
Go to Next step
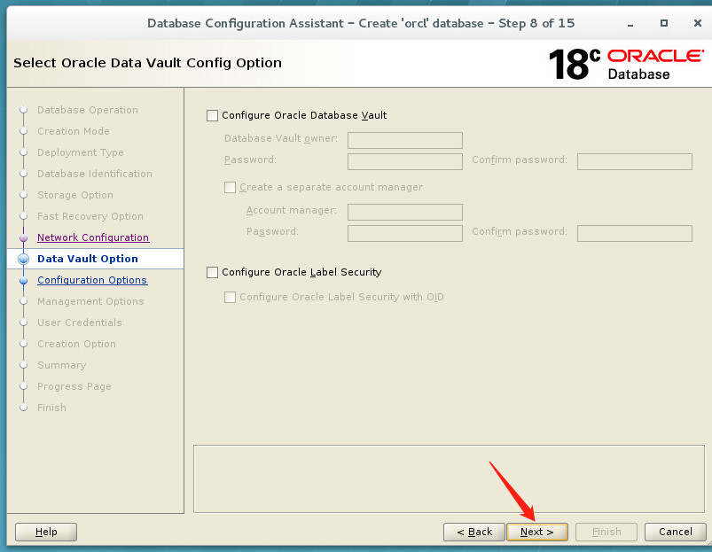coord(537,532)
